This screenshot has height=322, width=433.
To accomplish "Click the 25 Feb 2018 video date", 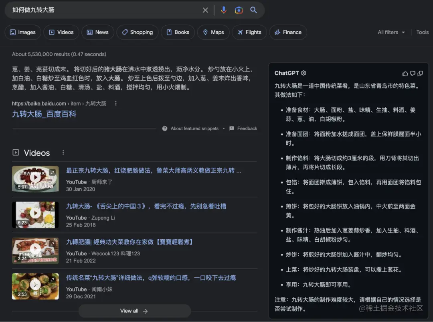I will [81, 225].
